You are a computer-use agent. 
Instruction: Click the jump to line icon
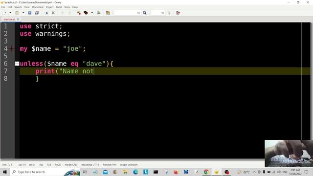point(169,13)
